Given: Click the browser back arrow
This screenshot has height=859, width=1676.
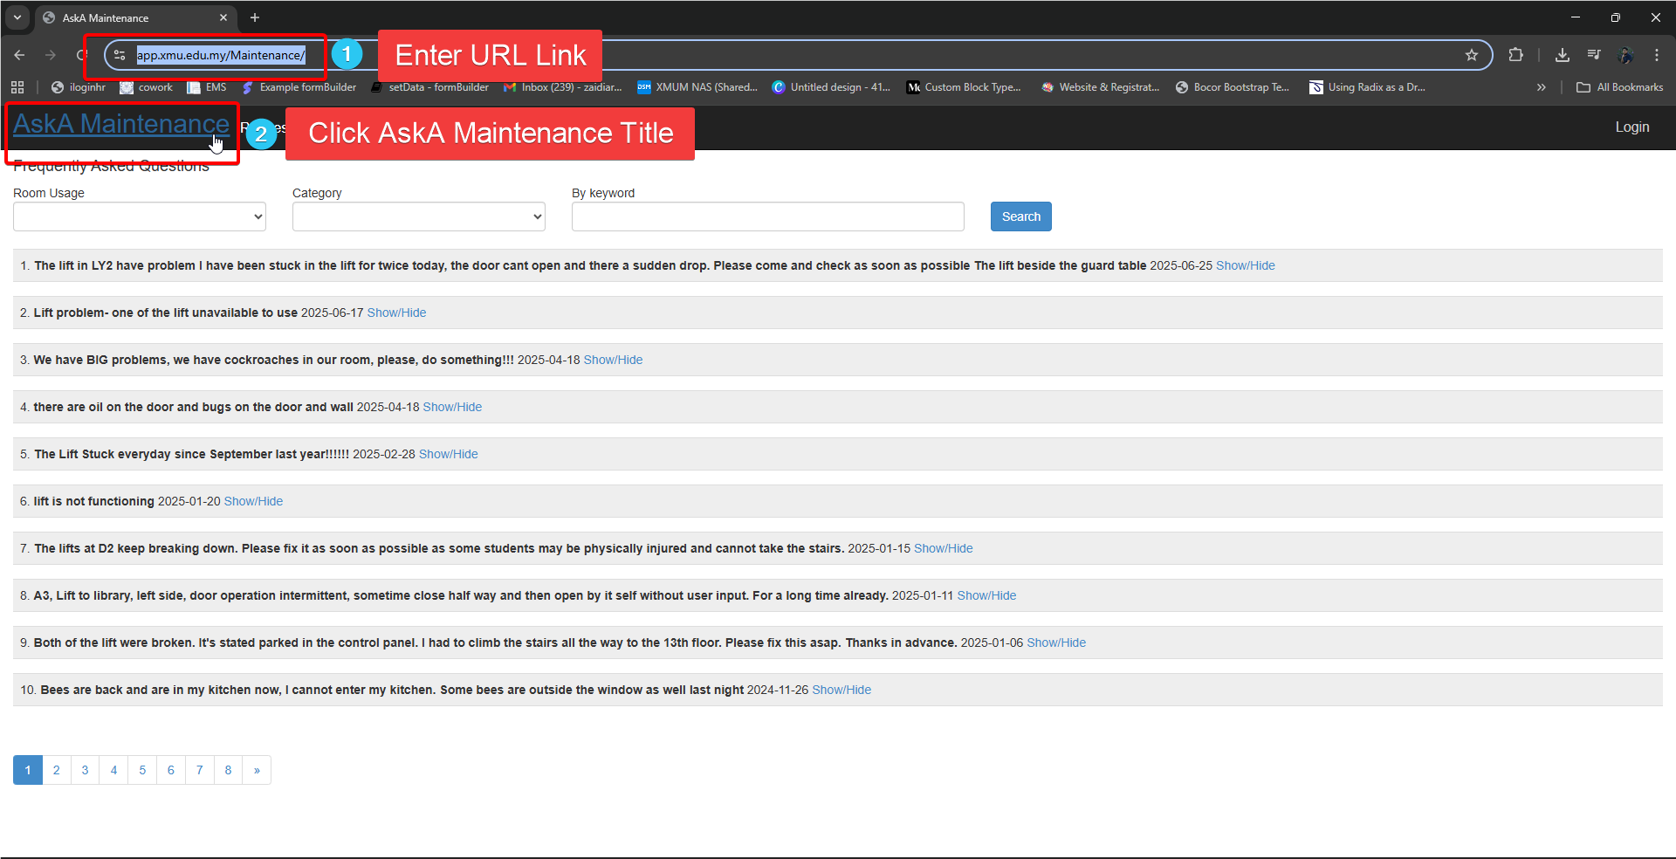Looking at the screenshot, I should [19, 55].
